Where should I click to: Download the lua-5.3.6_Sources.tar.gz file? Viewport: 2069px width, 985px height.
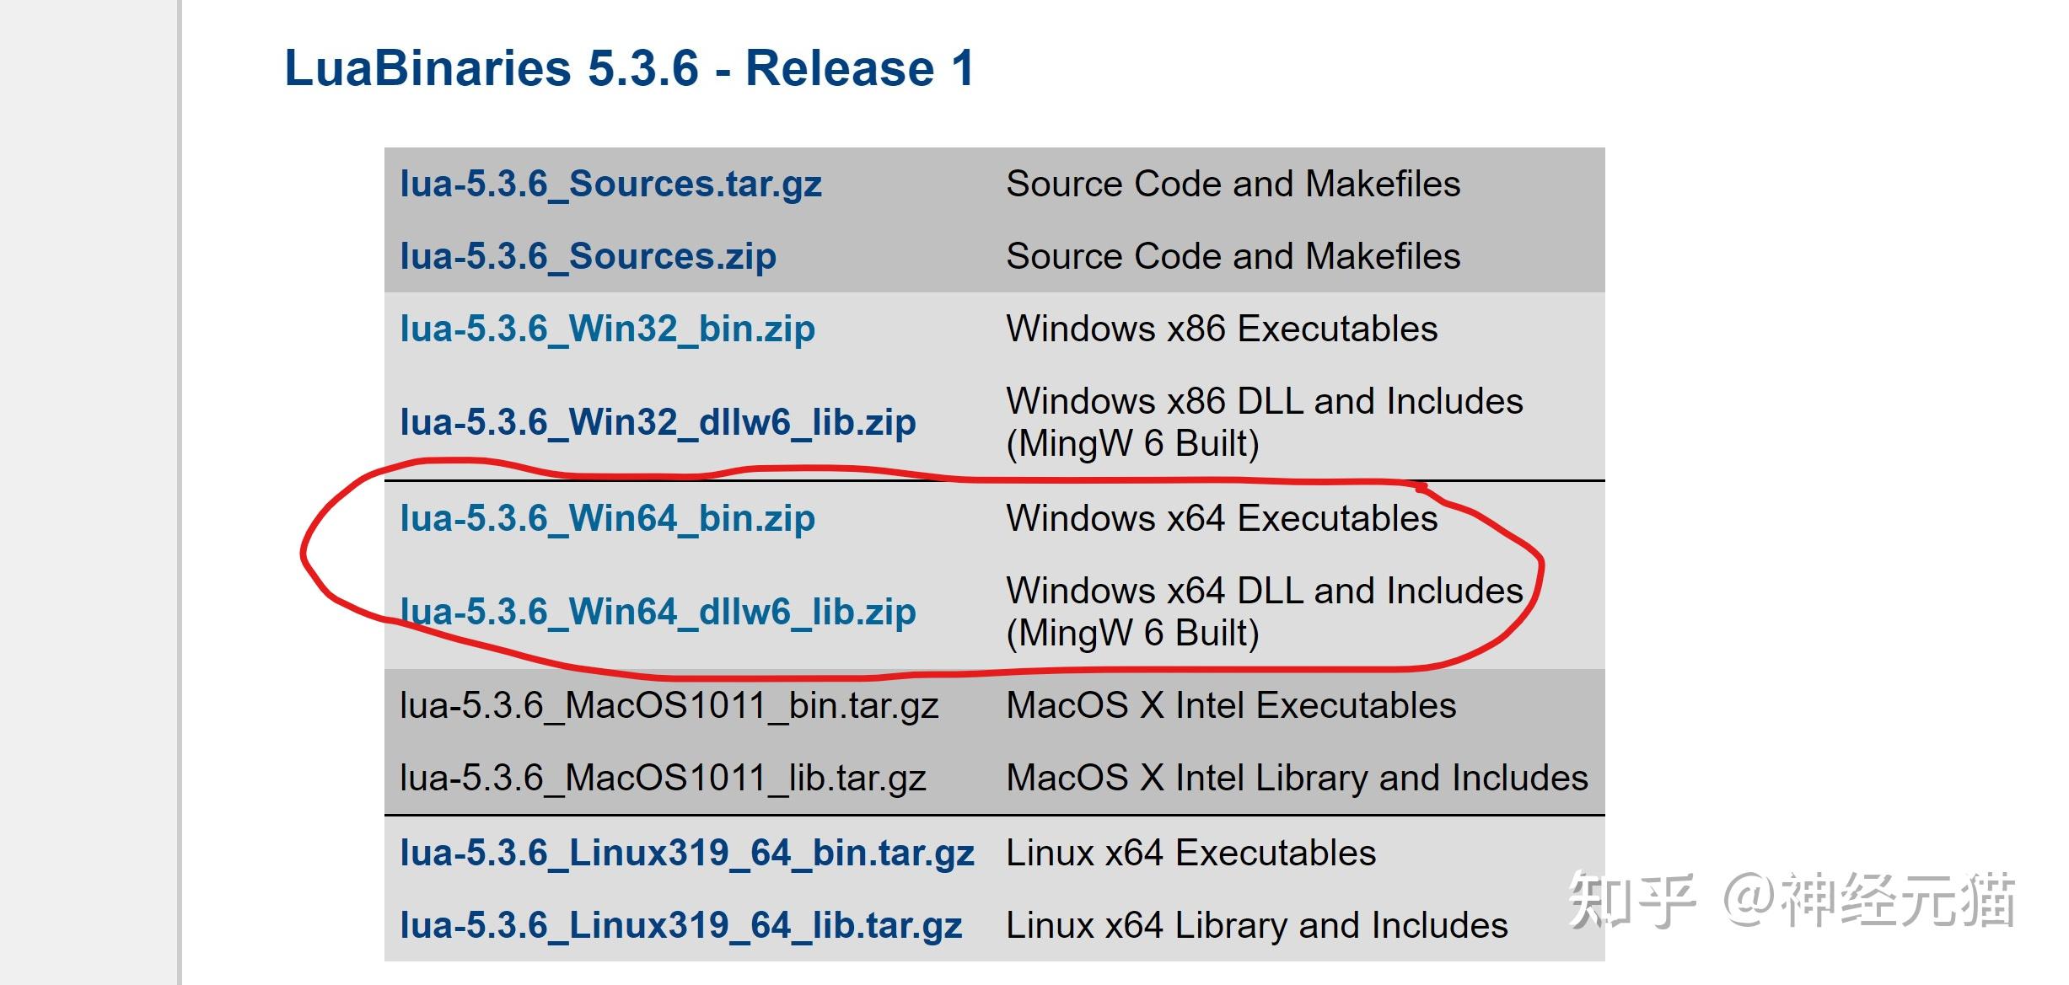pyautogui.click(x=610, y=184)
